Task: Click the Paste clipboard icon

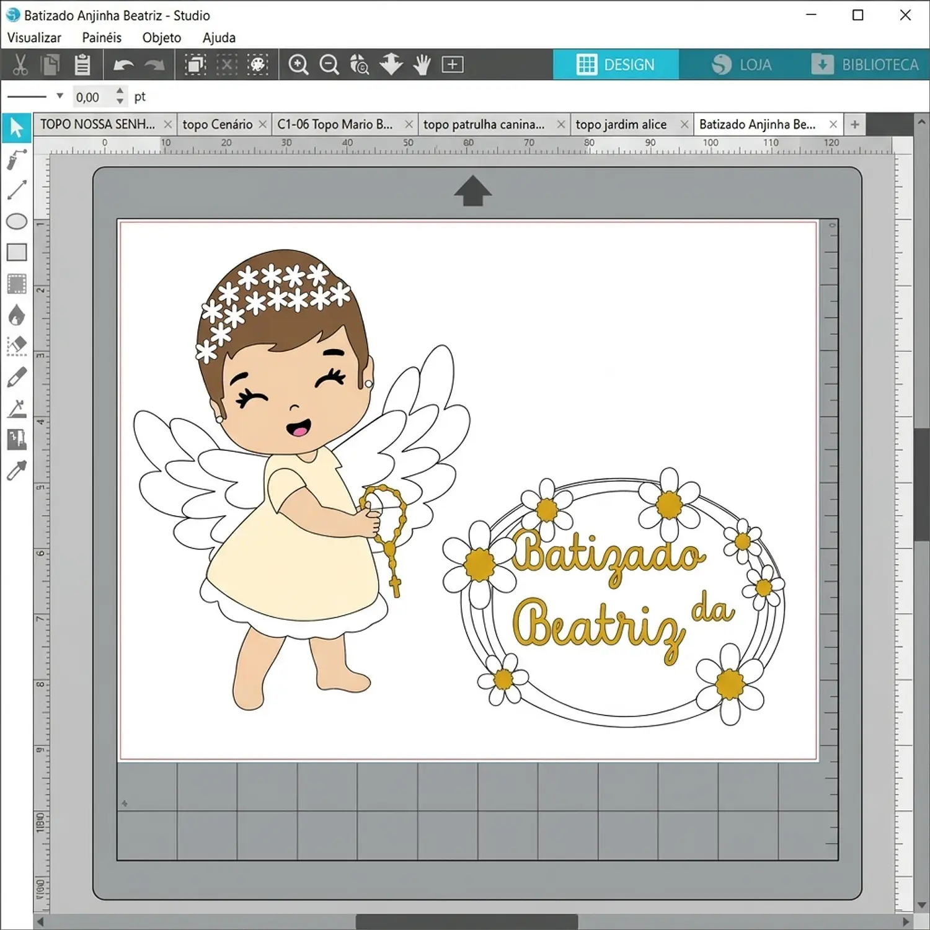Action: [82, 64]
